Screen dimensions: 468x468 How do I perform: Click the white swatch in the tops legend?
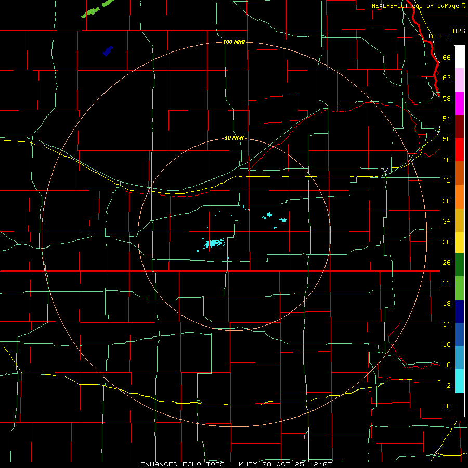(x=459, y=57)
